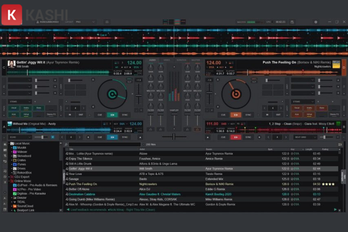Open deck C key 01A dropdown
Viewport: 348px width, 232px height.
[x=137, y=67]
